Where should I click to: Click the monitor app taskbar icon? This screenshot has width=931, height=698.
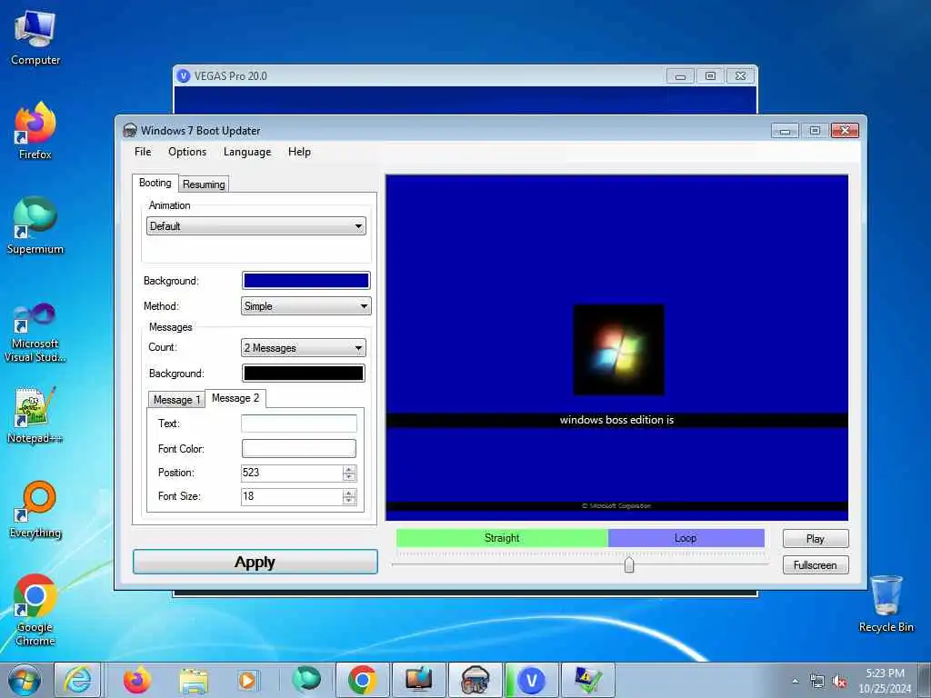click(418, 680)
